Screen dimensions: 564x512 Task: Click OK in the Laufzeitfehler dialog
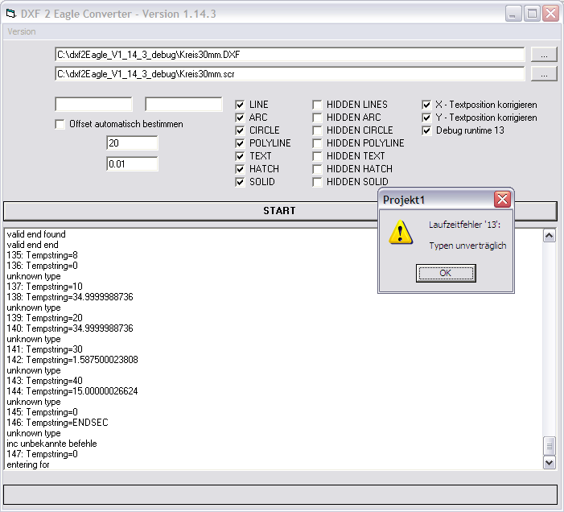[446, 273]
